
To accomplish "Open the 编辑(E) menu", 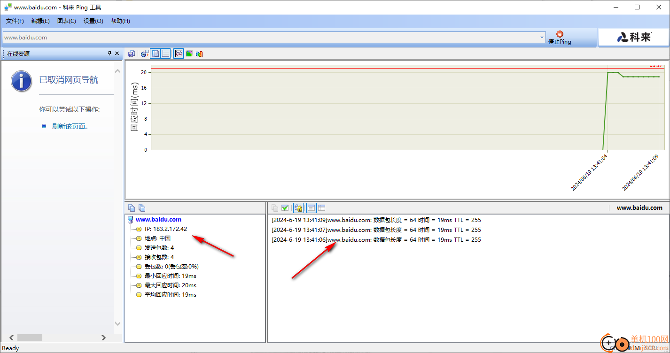I will [40, 21].
